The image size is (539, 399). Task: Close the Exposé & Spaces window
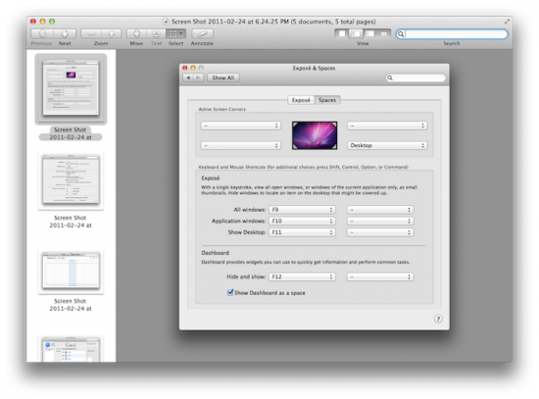185,68
